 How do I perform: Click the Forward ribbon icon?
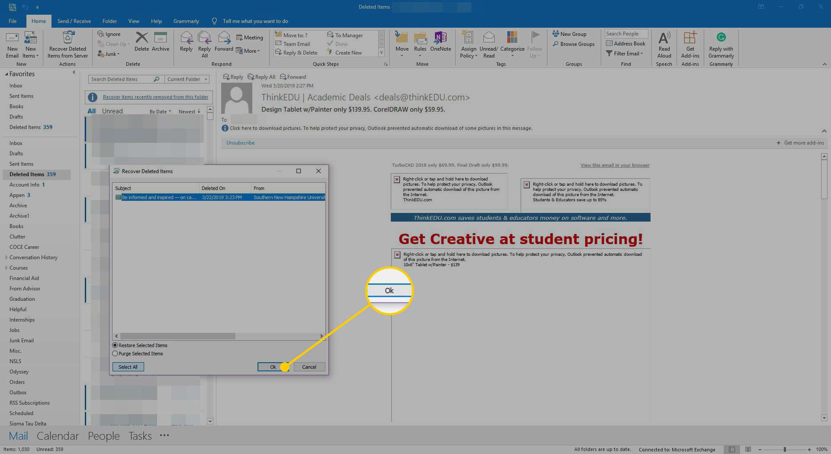[x=224, y=38]
